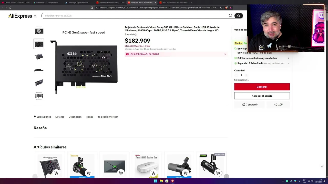Open Microsoft Store from the taskbar
This screenshot has width=328, height=184.
[167, 181]
